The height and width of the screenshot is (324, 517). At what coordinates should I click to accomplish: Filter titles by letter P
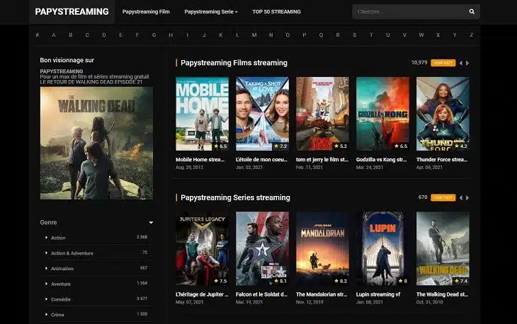(x=305, y=35)
